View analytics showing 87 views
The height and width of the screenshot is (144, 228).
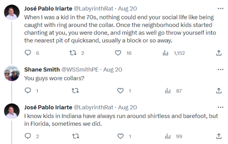[x=168, y=91]
